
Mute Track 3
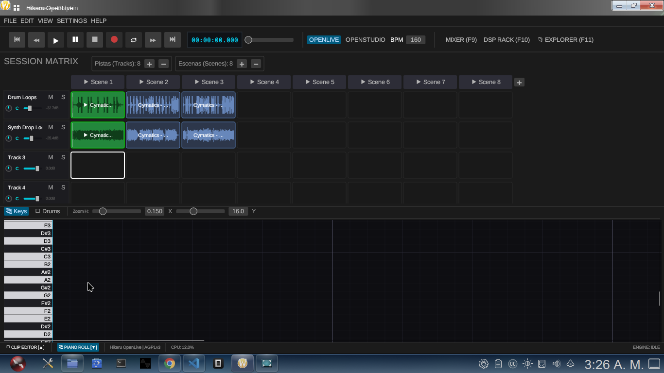click(51, 157)
